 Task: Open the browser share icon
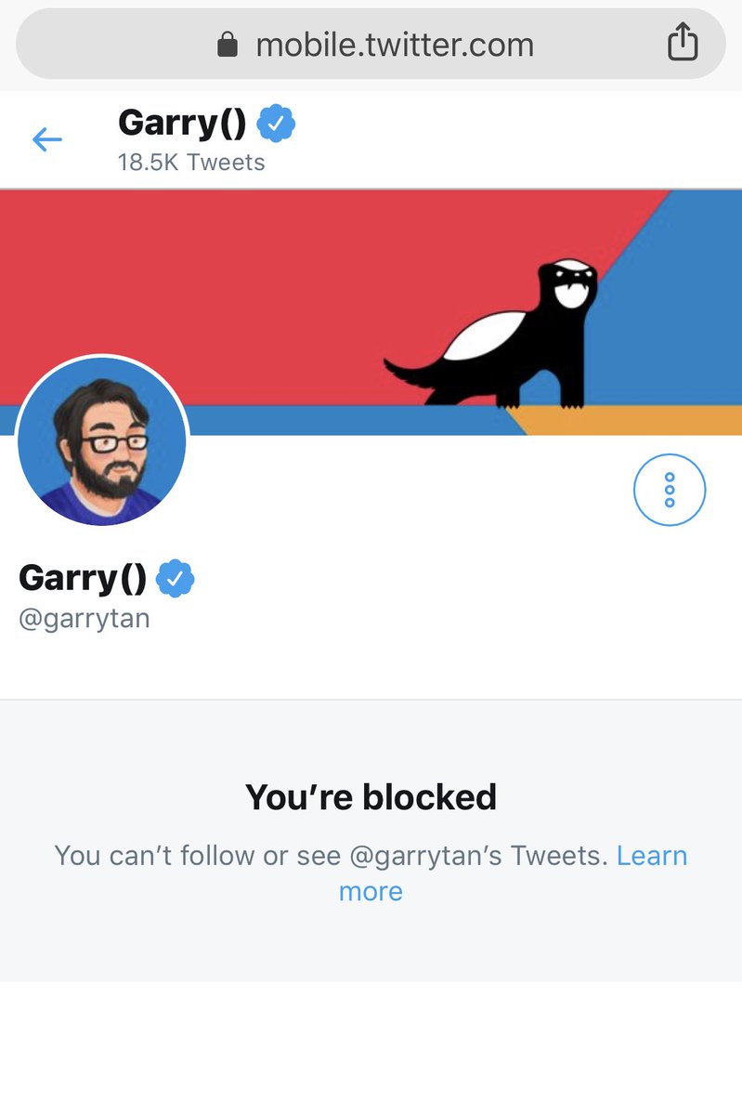click(683, 43)
